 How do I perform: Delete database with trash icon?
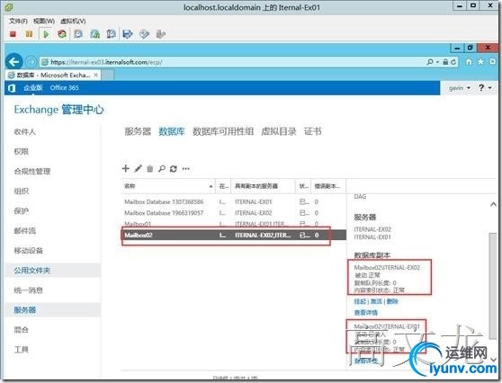click(x=150, y=169)
